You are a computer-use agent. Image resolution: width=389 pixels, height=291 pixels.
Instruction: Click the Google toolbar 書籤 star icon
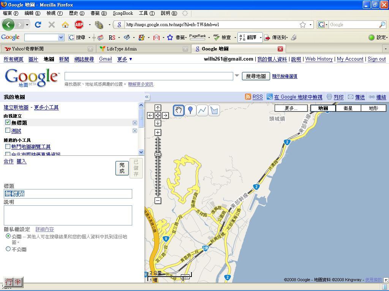[170, 38]
